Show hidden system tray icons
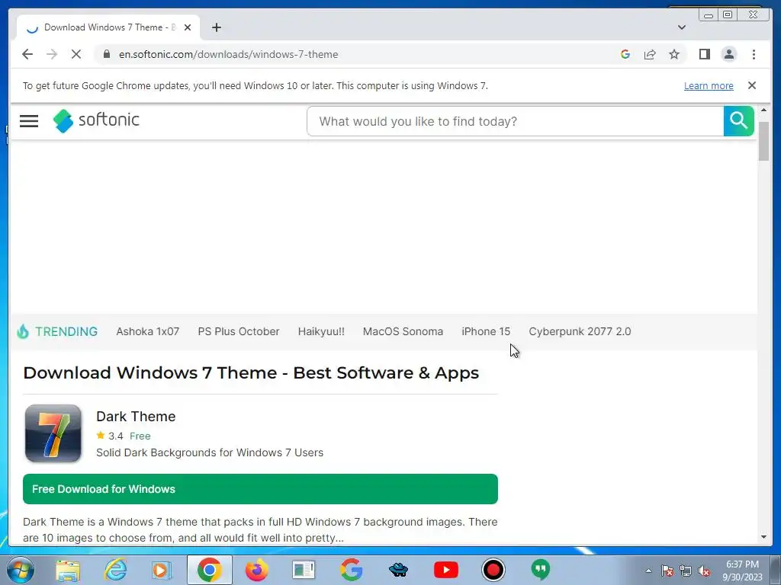Viewport: 781px width, 585px height. tap(648, 571)
